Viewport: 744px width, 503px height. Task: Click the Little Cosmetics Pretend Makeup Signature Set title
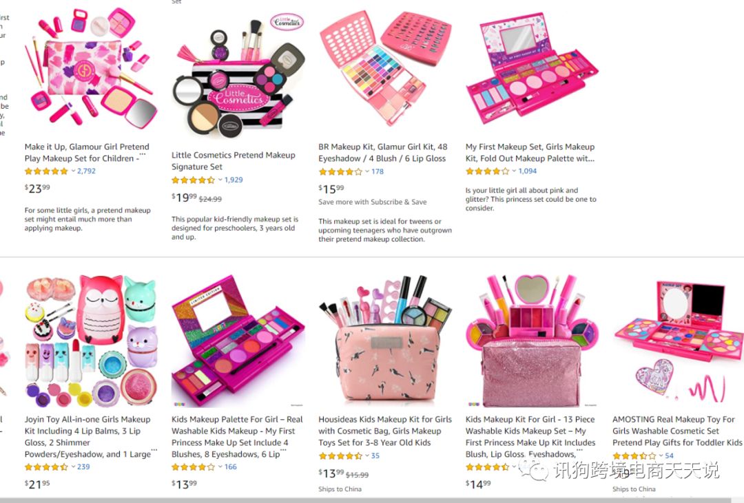click(x=233, y=161)
